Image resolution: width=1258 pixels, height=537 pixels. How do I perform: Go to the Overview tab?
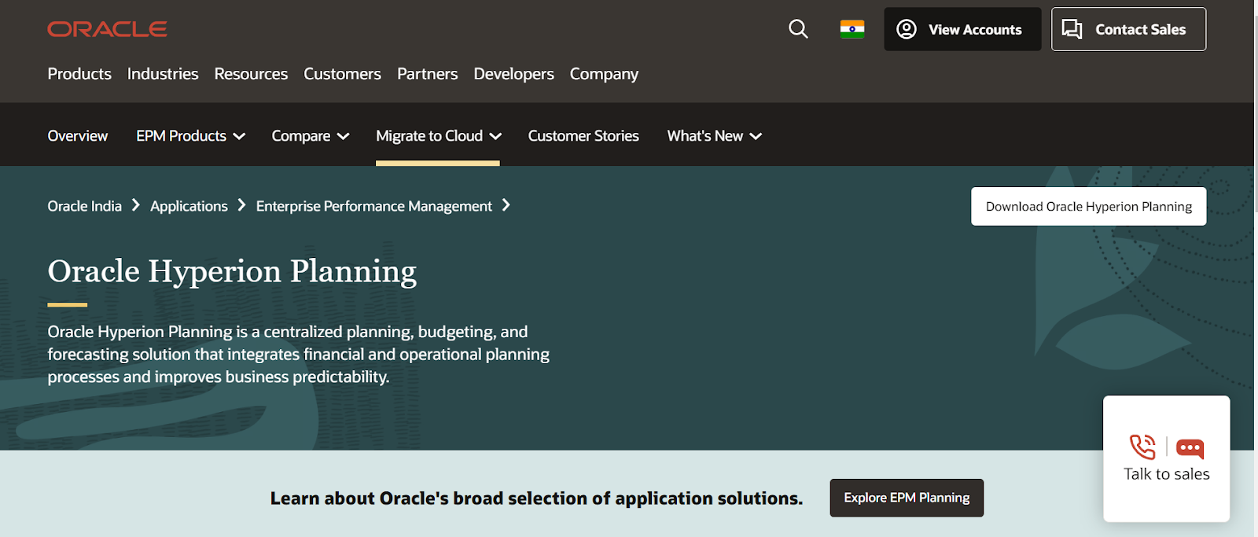[x=78, y=136]
